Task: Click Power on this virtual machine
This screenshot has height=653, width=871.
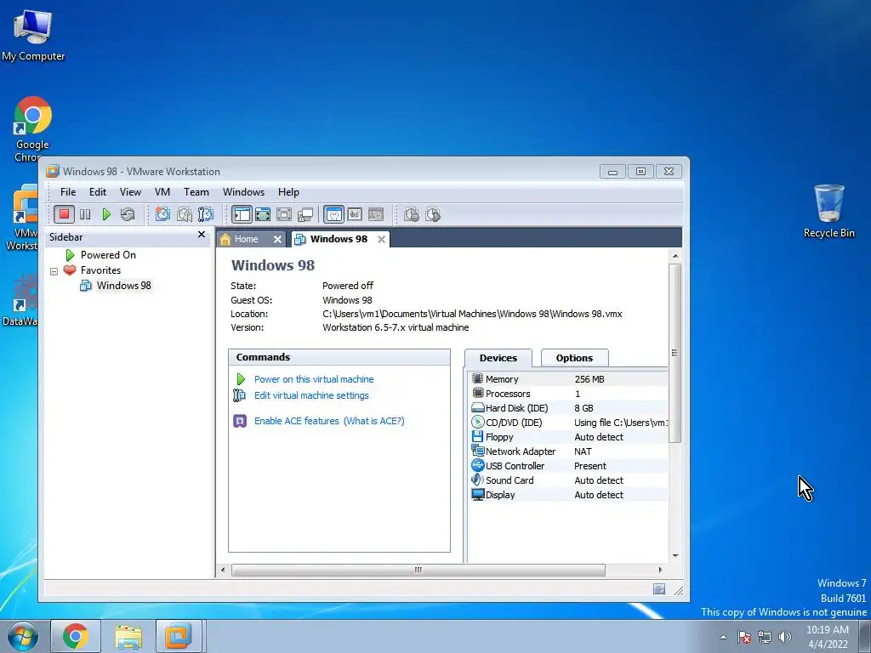Action: tap(314, 379)
